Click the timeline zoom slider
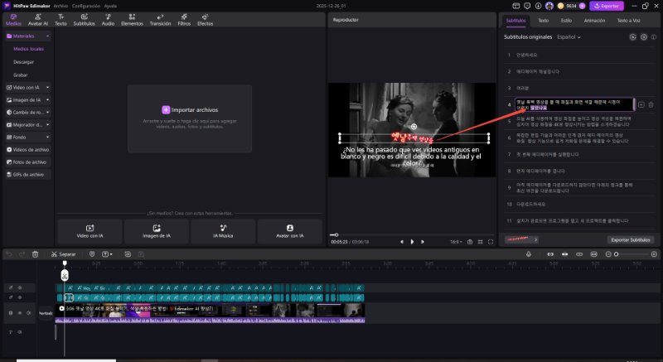Image resolution: width=663 pixels, height=362 pixels. coord(631,254)
